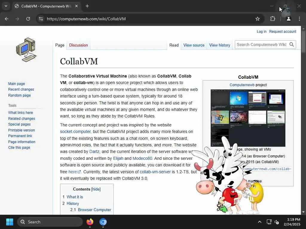
Task: Open Page information link
Action: 22,142
